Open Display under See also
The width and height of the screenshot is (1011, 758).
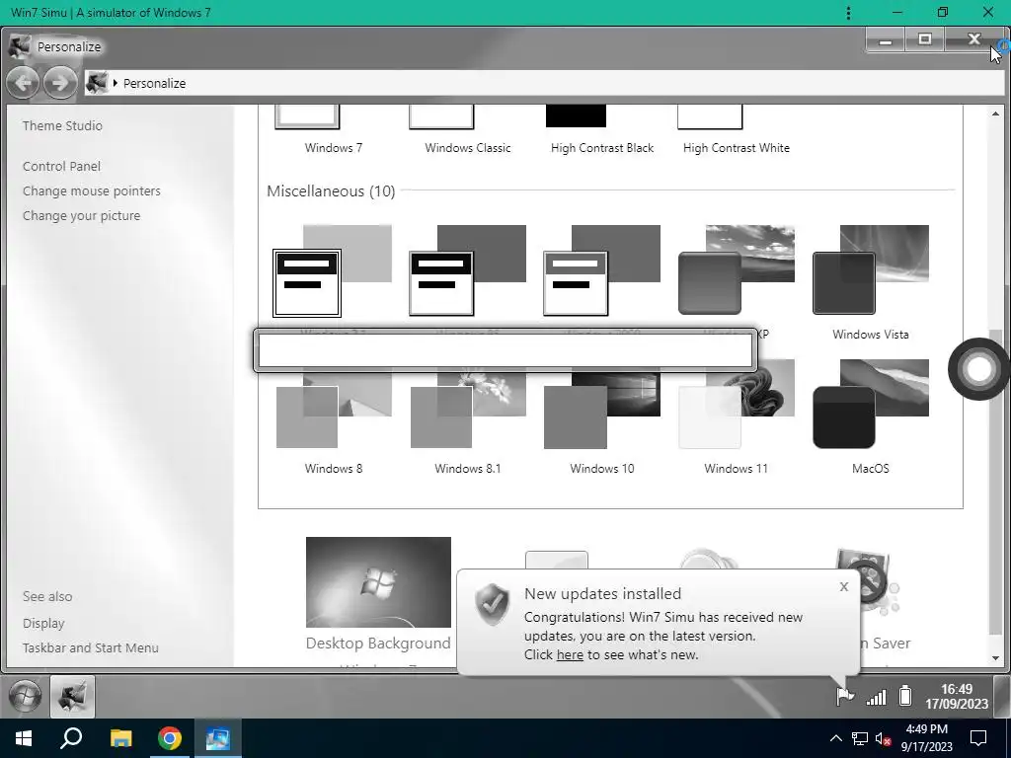click(x=43, y=624)
